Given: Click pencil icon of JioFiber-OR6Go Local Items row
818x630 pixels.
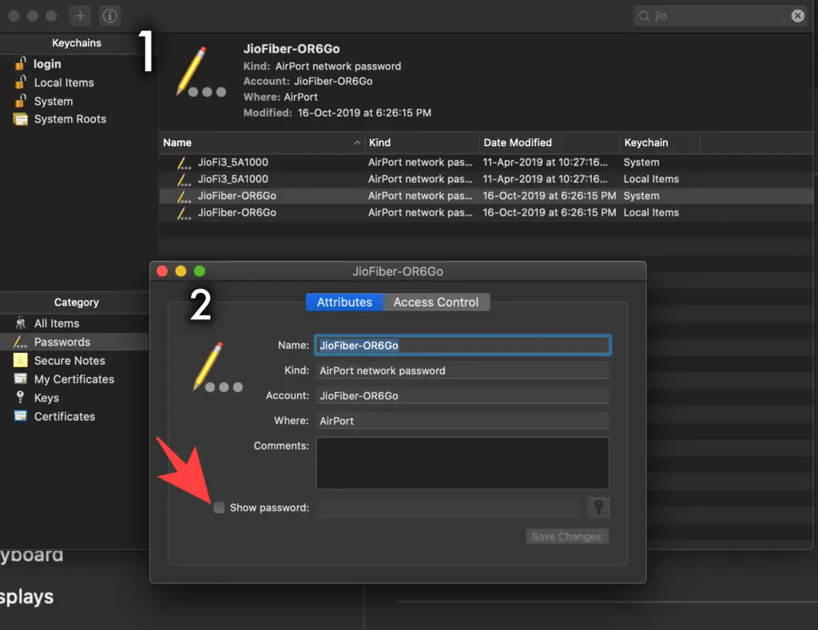Looking at the screenshot, I should pos(183,212).
